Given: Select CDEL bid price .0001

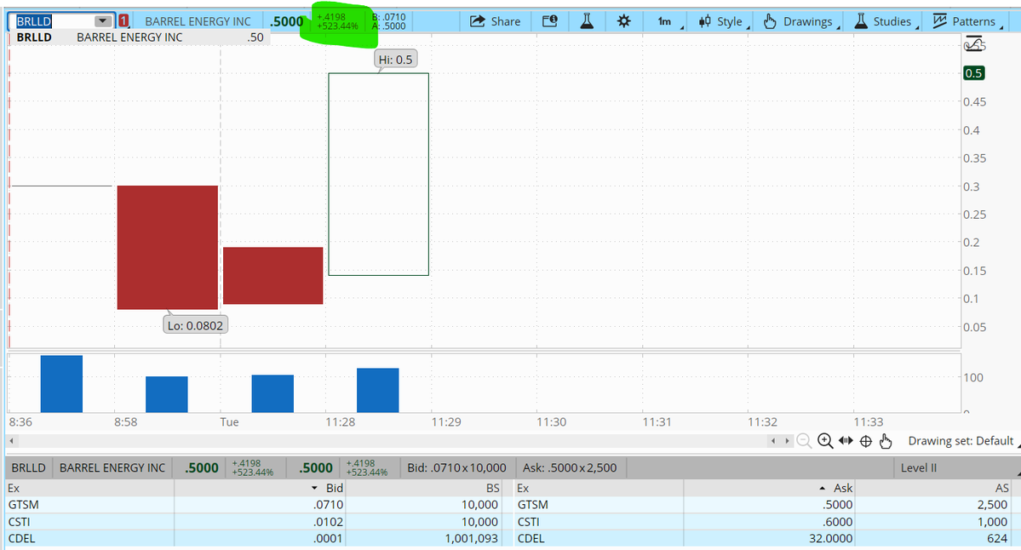Looking at the screenshot, I should [328, 538].
